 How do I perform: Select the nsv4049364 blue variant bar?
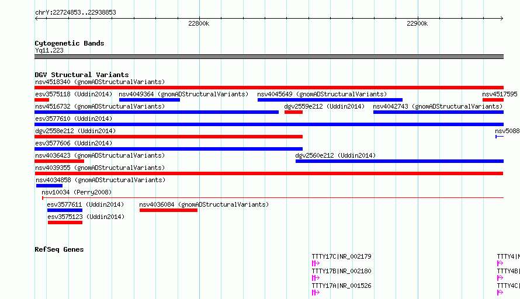coord(150,100)
